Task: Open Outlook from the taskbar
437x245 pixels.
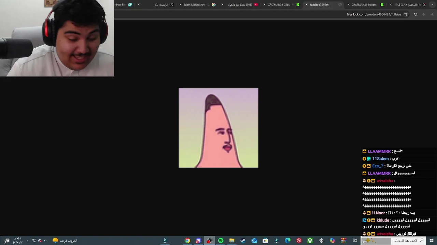Action: click(x=254, y=241)
